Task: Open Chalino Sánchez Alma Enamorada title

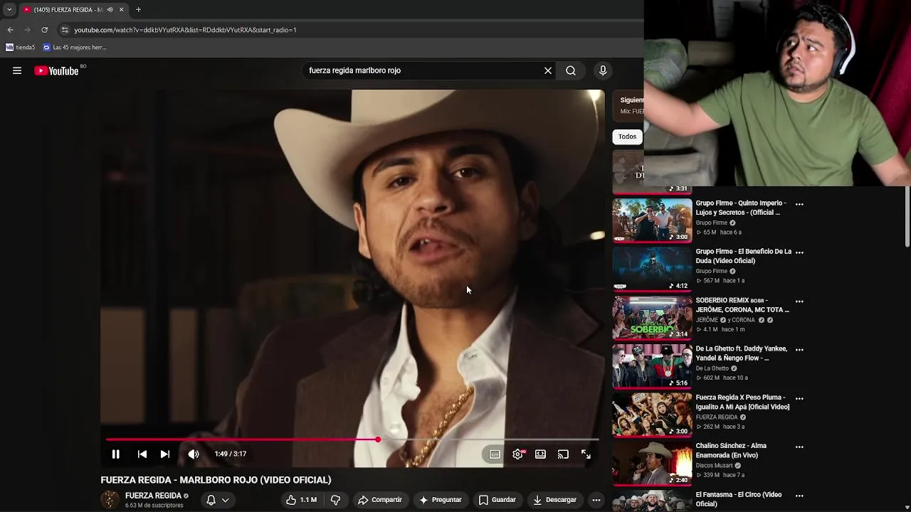Action: coord(731,451)
